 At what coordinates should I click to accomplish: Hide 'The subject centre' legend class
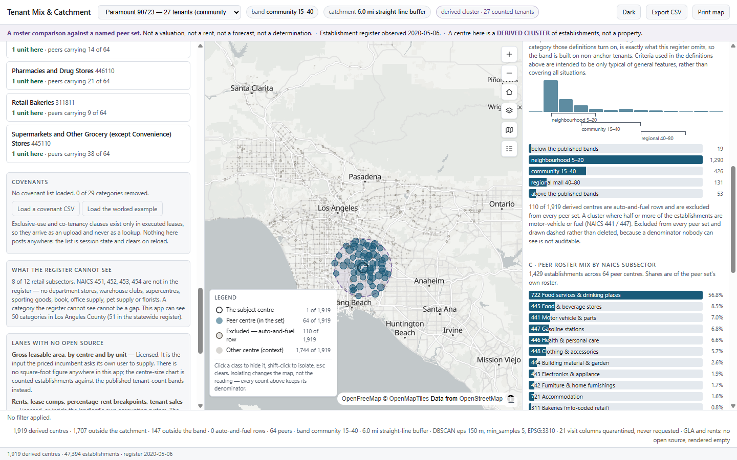[x=273, y=310]
